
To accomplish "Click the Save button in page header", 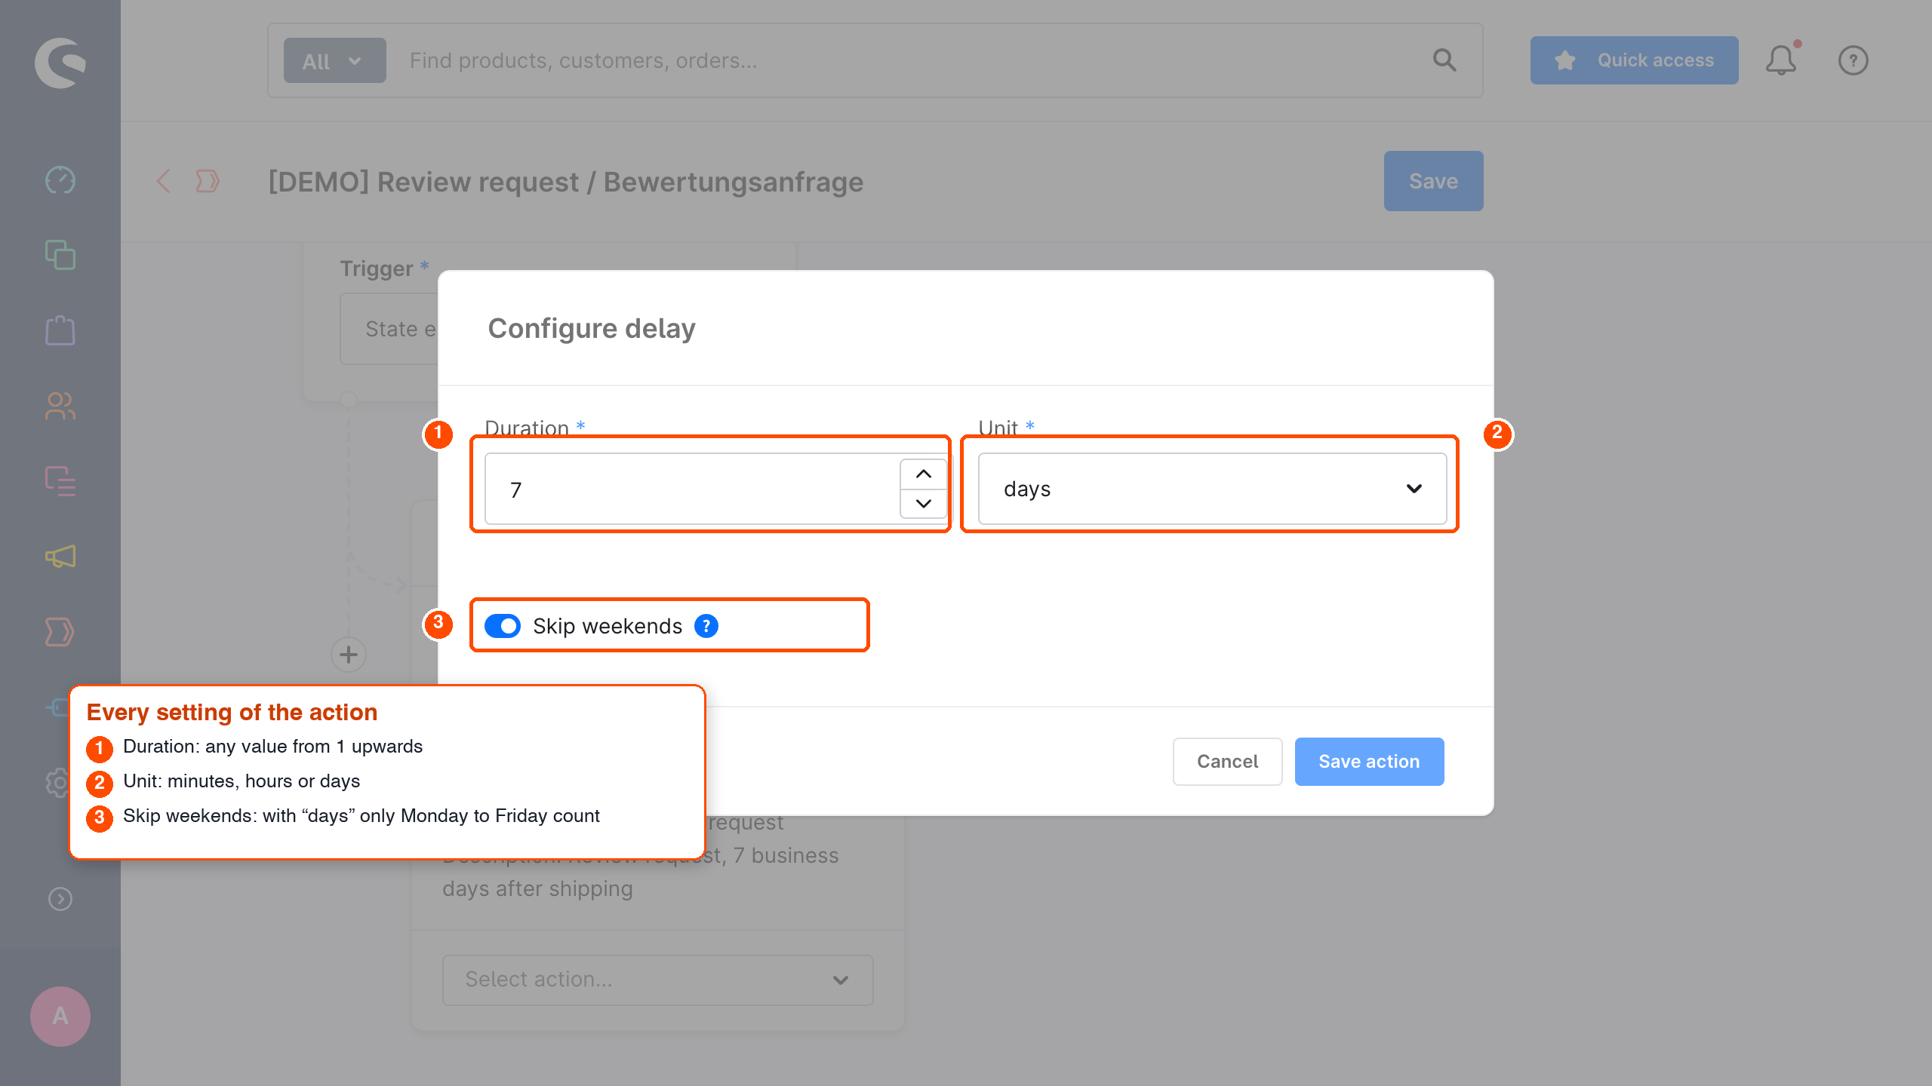I will click(x=1433, y=181).
